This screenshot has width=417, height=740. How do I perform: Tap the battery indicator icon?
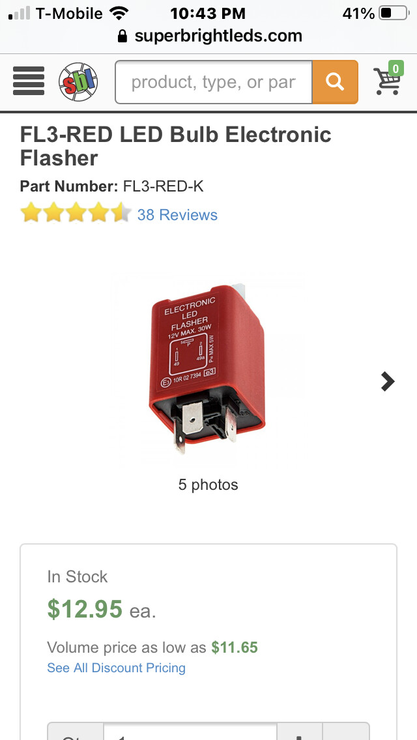tap(394, 13)
